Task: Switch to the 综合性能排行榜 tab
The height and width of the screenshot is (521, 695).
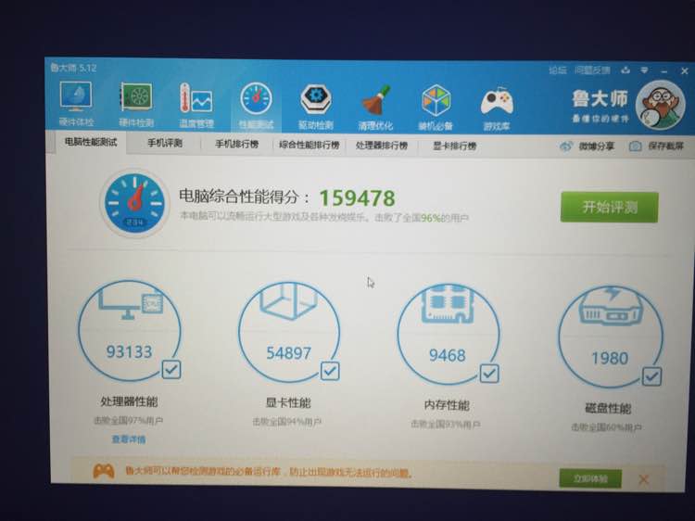Action: pos(310,145)
